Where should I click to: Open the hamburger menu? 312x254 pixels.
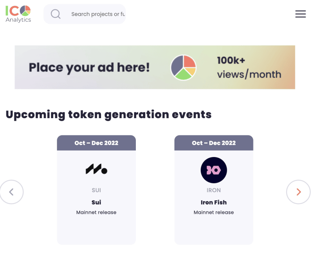[301, 14]
